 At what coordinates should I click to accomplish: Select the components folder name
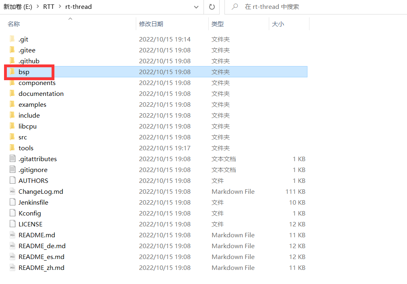point(37,83)
